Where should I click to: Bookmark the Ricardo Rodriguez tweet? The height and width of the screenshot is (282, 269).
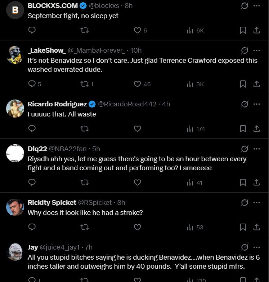pos(243,129)
